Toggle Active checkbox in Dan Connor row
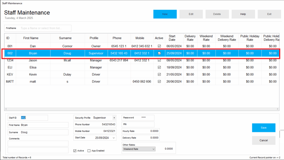The image size is (284, 160). (159, 46)
